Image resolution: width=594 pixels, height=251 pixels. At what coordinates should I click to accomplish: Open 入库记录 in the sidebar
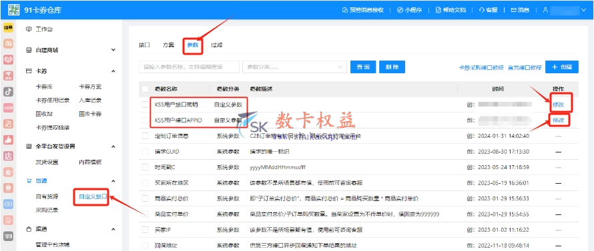[x=90, y=101]
